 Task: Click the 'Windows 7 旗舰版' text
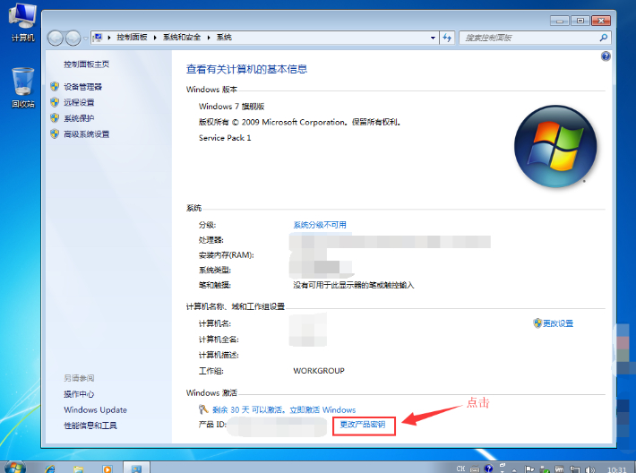[231, 107]
